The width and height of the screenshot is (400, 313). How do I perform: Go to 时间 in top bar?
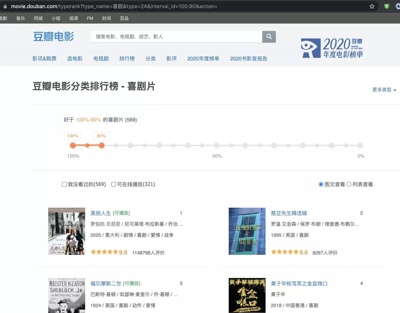tap(106, 19)
